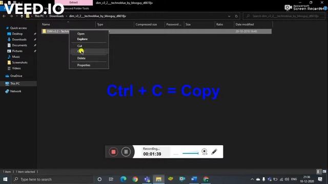The width and height of the screenshot is (328, 184).
Task: Open the annotation pencil tool
Action: pos(214,151)
